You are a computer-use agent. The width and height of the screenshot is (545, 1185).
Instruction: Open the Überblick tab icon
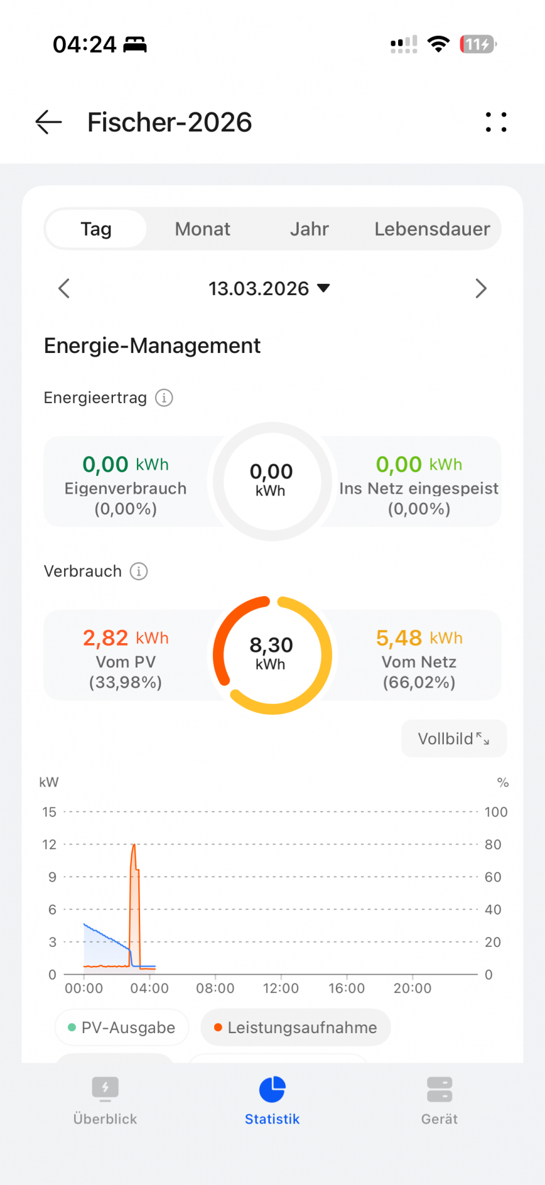[105, 1090]
